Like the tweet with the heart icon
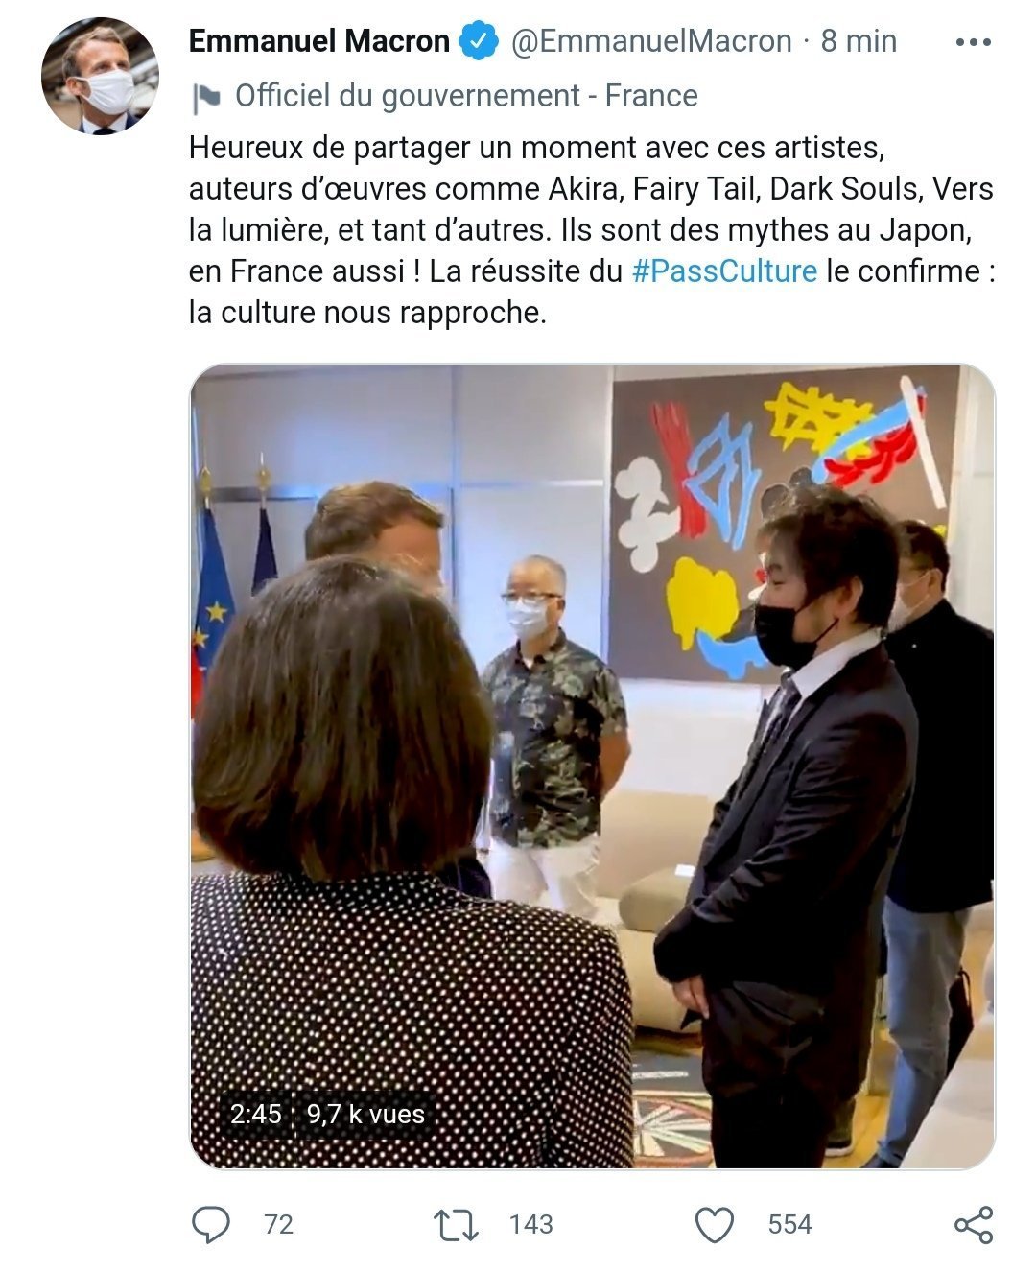The width and height of the screenshot is (1036, 1272). pyautogui.click(x=714, y=1226)
